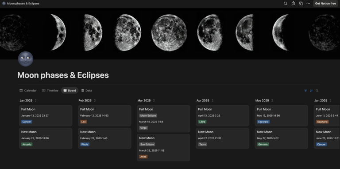Click the Mar 2025 column header

[x=144, y=101]
